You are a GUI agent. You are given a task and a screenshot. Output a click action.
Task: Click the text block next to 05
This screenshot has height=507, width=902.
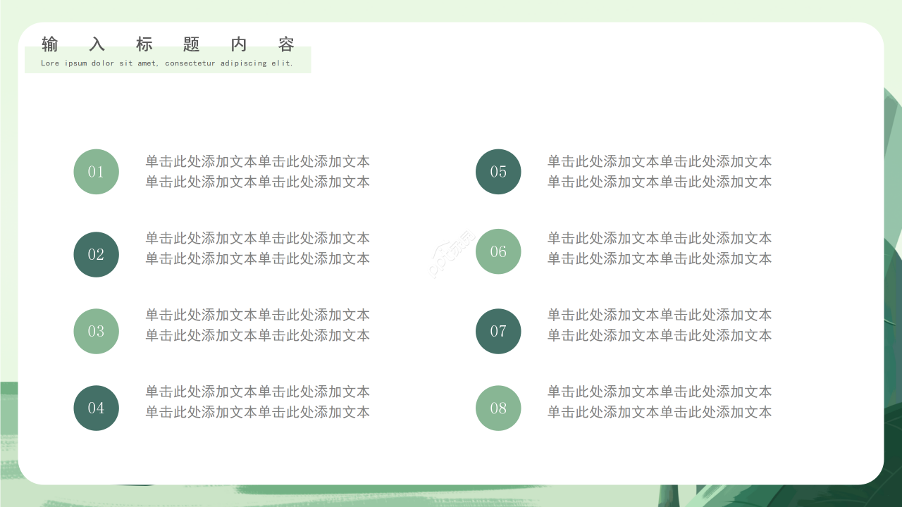660,171
